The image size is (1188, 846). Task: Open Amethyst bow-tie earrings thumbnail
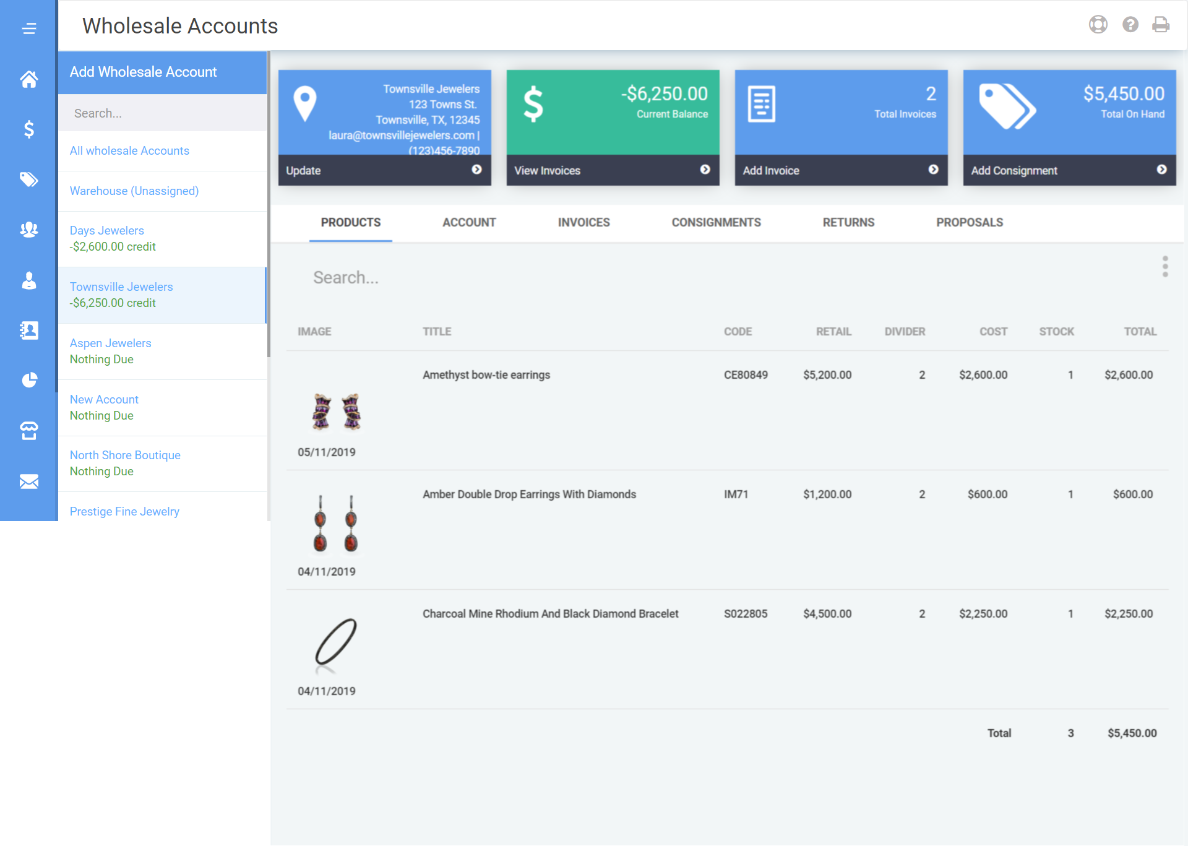(336, 412)
